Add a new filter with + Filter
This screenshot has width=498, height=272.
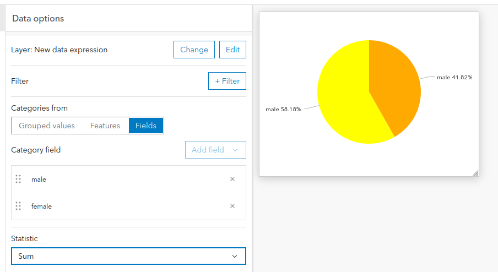pos(227,81)
